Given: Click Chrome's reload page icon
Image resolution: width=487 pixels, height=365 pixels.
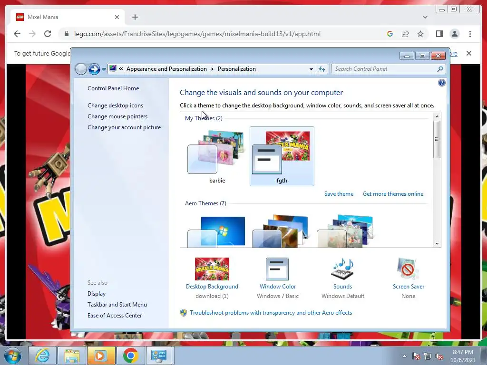Looking at the screenshot, I should [x=48, y=34].
